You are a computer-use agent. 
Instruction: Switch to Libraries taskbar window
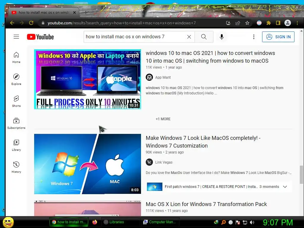(x=120, y=222)
